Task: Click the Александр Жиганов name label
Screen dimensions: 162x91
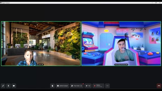Action: click(121, 65)
